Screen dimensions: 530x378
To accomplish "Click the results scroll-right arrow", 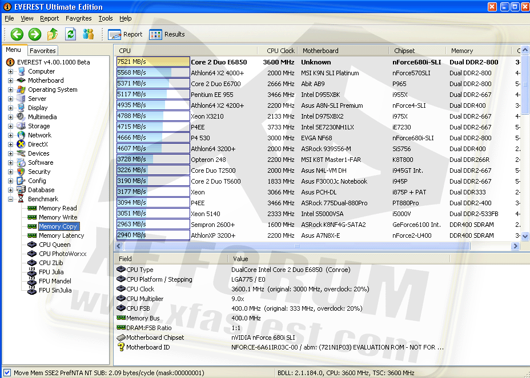I will pyautogui.click(x=515, y=246).
